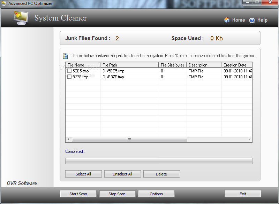Click the 09-01-2010 11:47 creation date
Screen dimensions: 279x204
point(238,71)
